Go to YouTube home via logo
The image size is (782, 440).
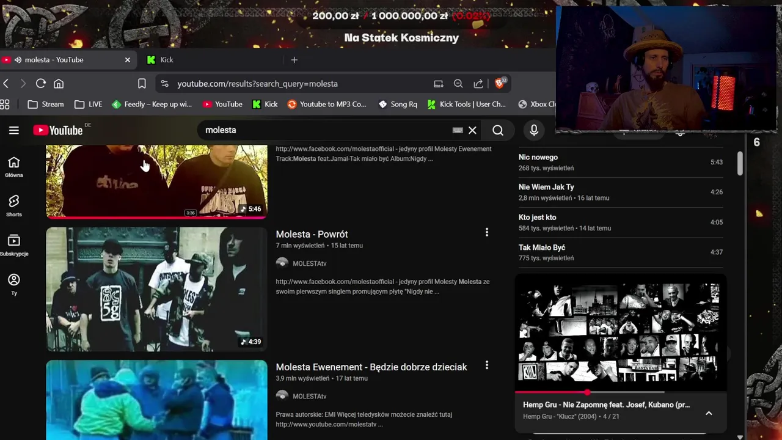pyautogui.click(x=58, y=130)
